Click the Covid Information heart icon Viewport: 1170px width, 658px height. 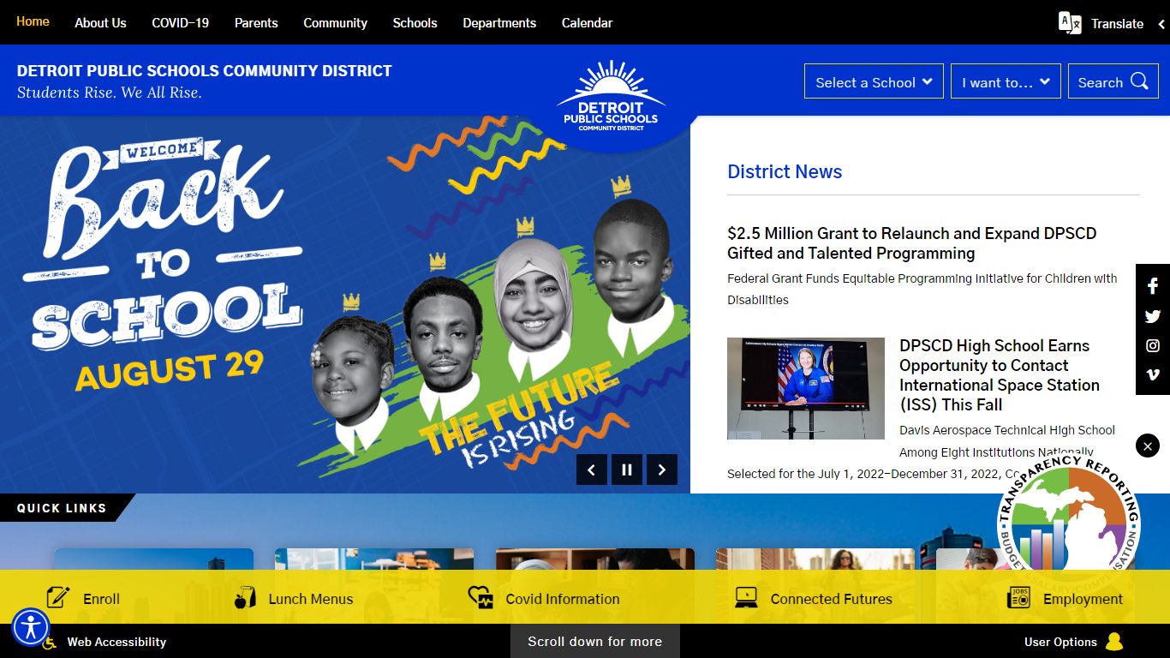click(481, 597)
